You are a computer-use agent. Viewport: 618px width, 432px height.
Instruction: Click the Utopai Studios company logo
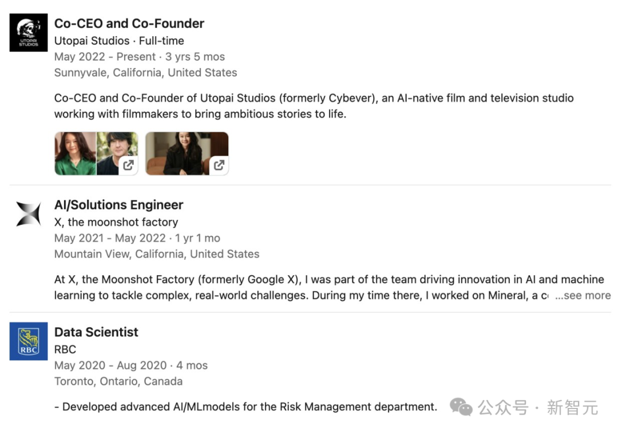[28, 32]
